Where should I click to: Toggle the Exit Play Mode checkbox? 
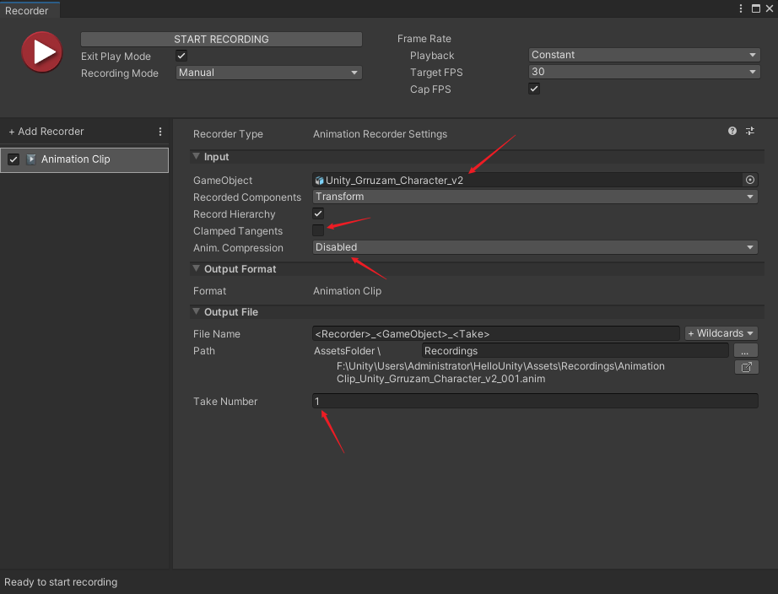pyautogui.click(x=181, y=56)
